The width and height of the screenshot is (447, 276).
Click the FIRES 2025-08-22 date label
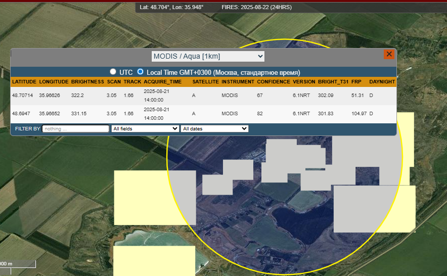[256, 7]
